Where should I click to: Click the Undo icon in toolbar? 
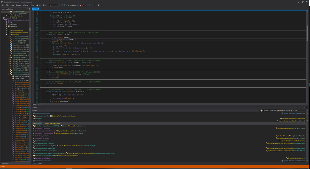pyautogui.click(x=62, y=5)
